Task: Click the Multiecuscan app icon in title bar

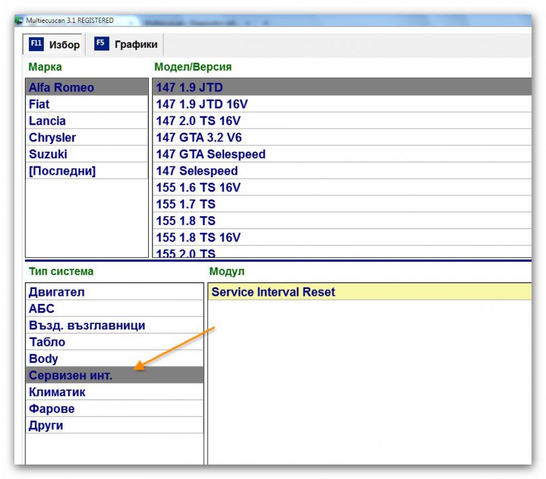Action: tap(18, 20)
